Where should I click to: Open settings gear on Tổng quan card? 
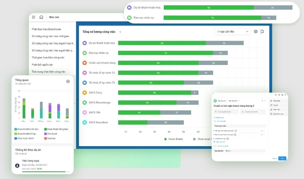click(68, 81)
